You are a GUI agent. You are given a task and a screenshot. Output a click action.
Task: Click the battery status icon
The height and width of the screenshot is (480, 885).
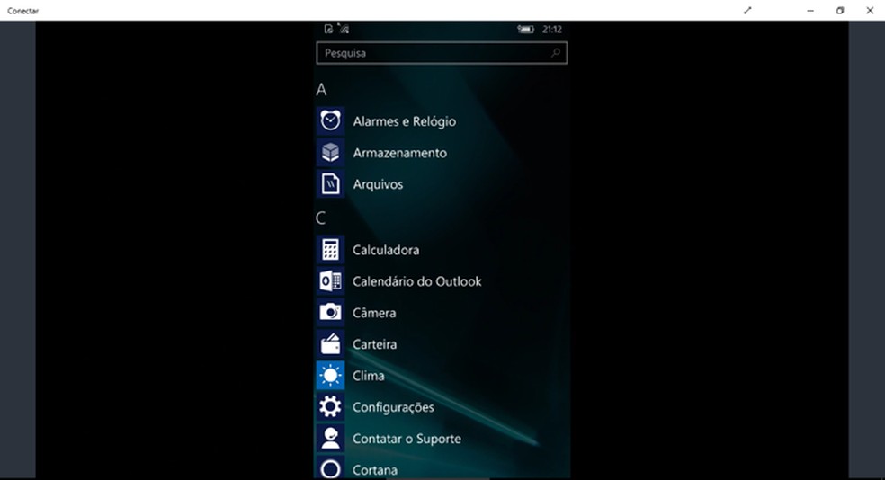(x=525, y=30)
